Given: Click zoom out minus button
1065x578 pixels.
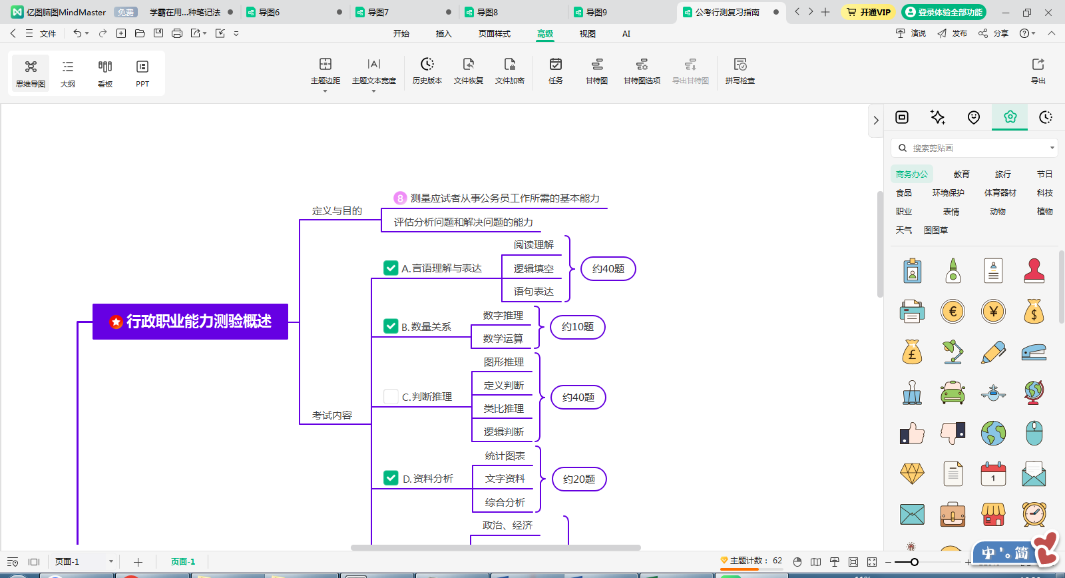Looking at the screenshot, I should pyautogui.click(x=888, y=562).
